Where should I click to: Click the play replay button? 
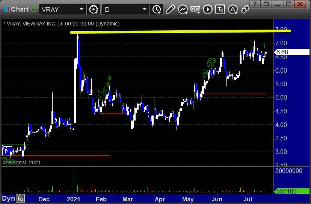pyautogui.click(x=208, y=9)
